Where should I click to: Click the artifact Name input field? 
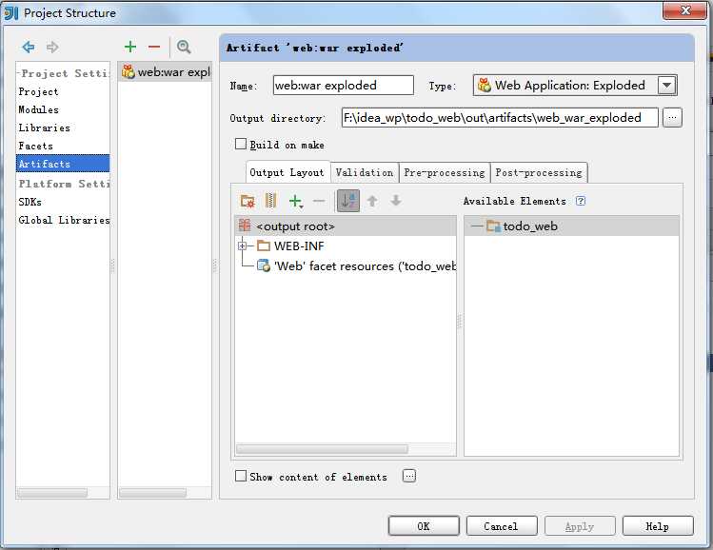coord(344,85)
